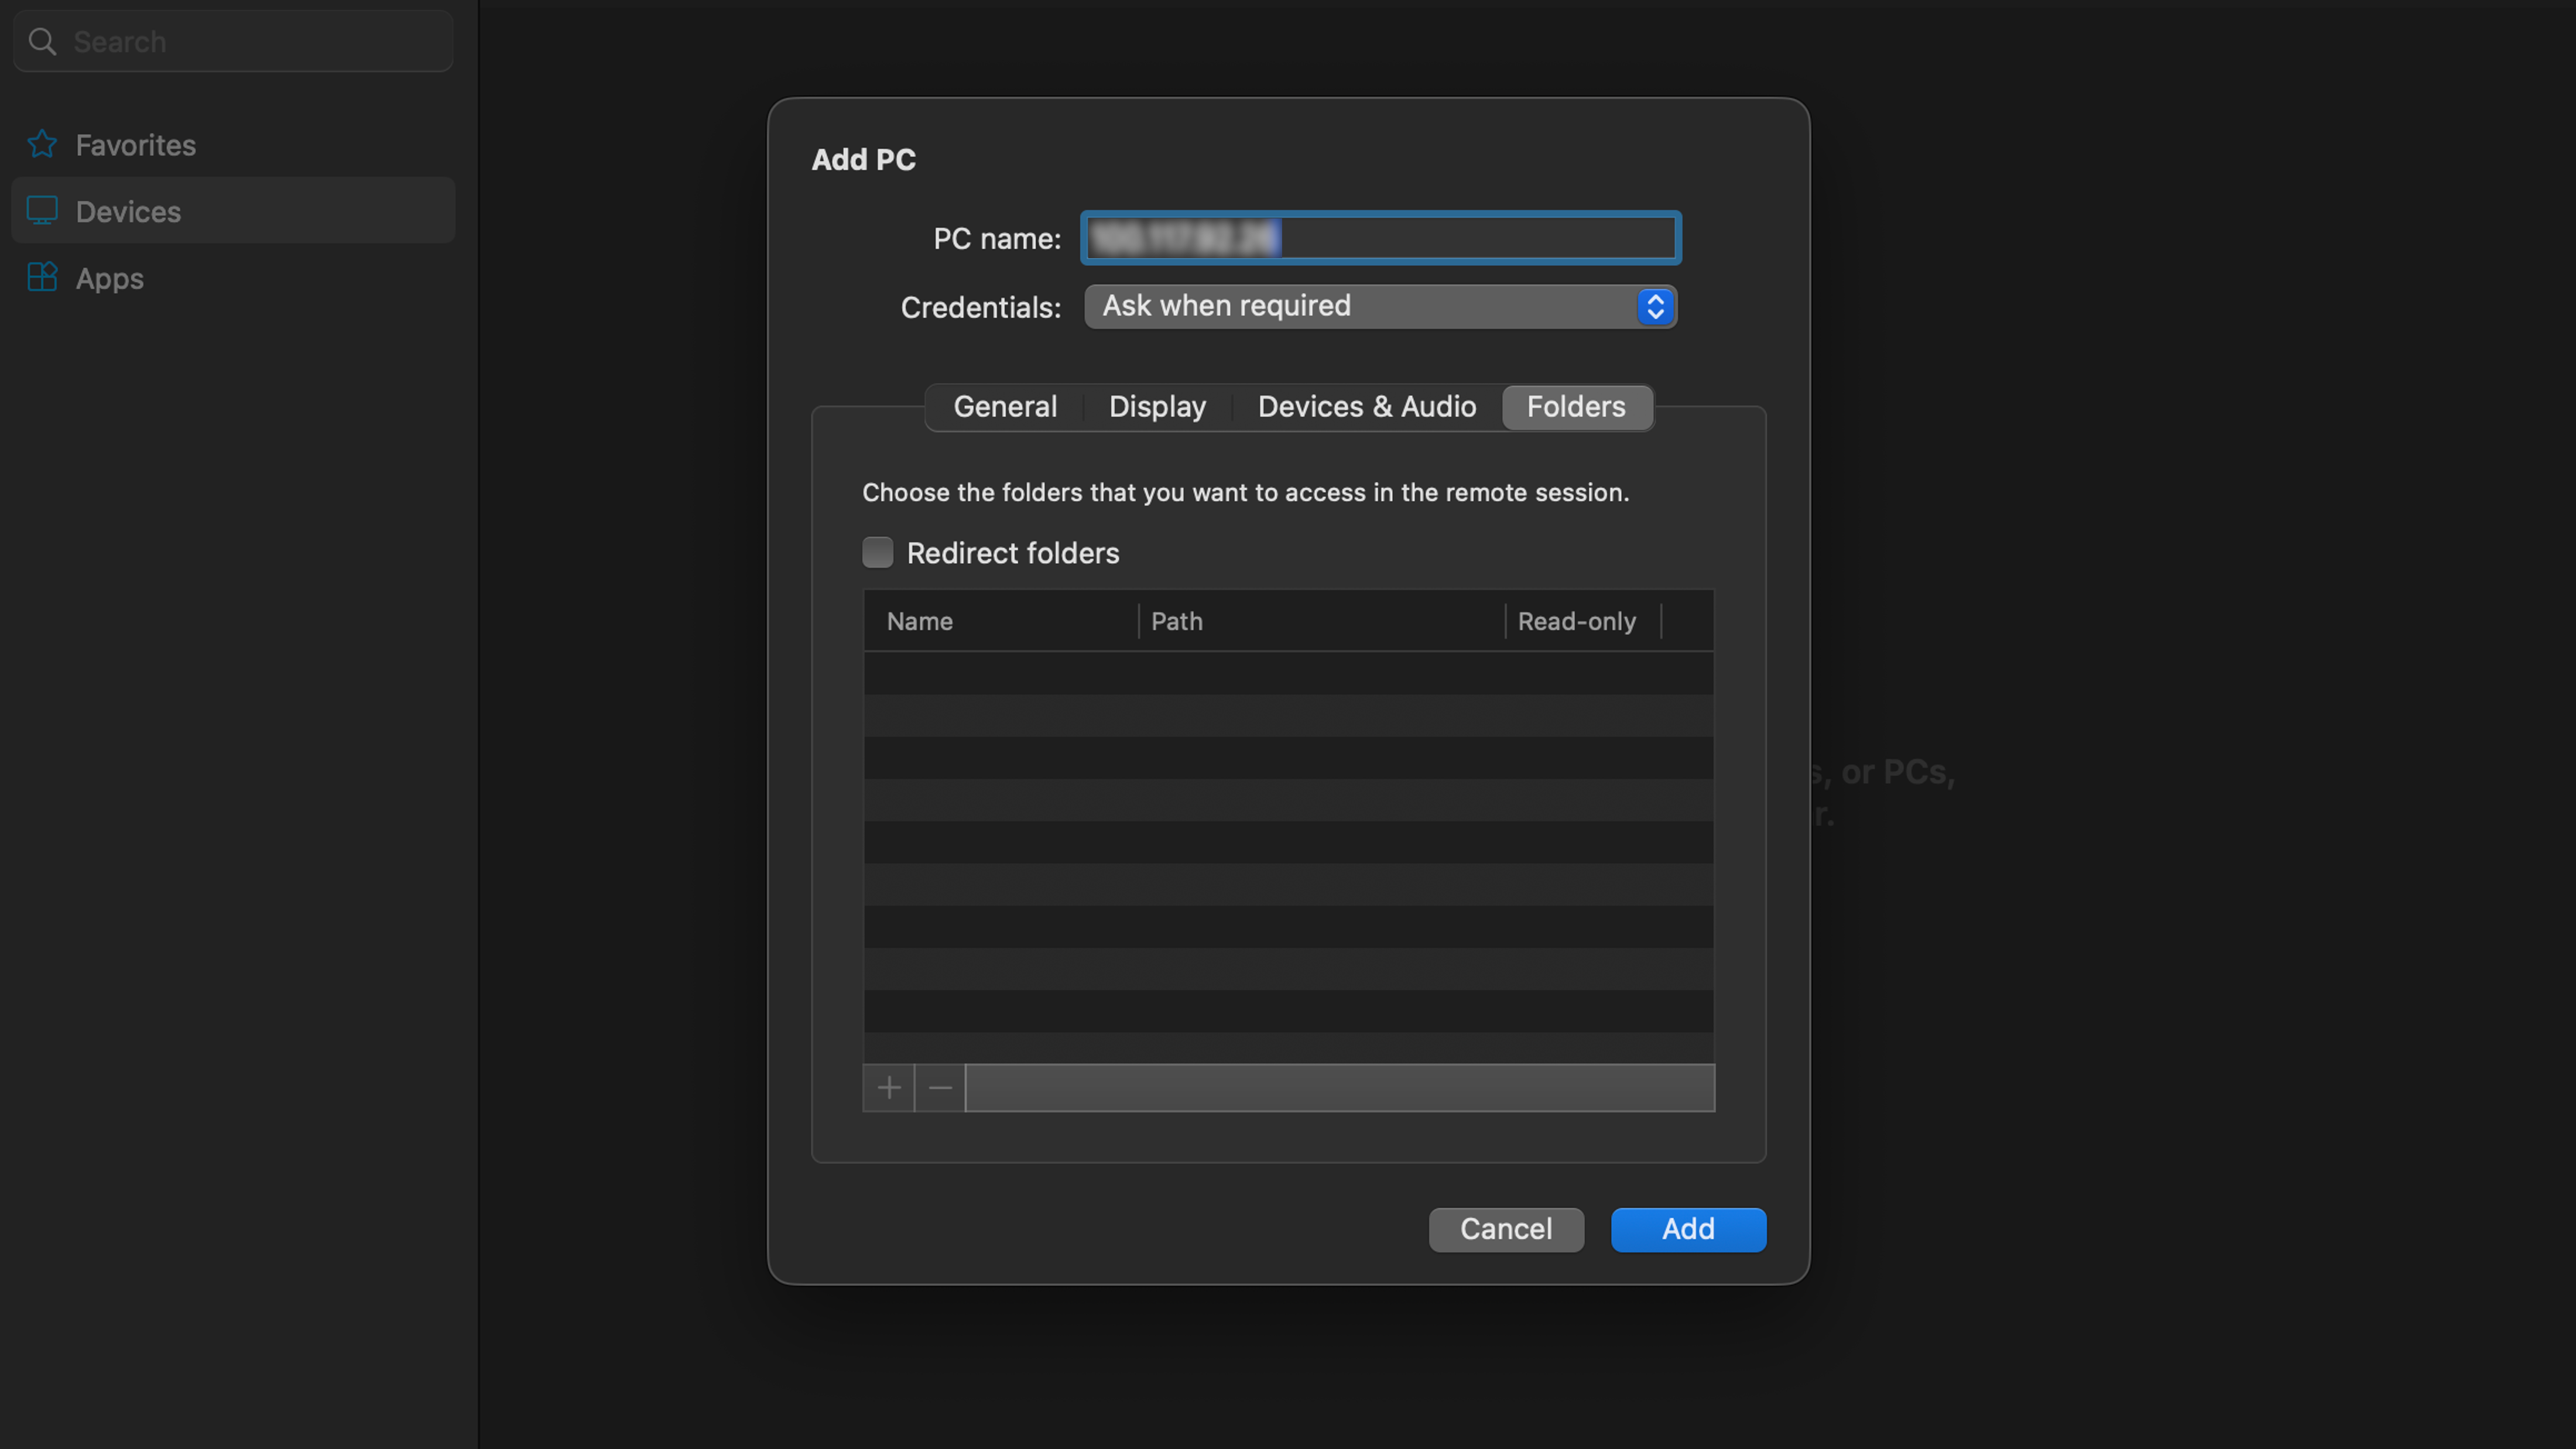
Task: Click the Devices monitor icon in sidebar
Action: point(41,211)
